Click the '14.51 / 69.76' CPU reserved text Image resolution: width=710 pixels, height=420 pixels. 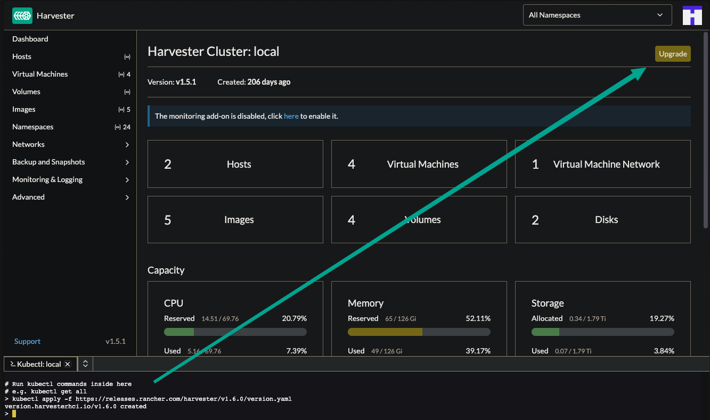click(220, 319)
